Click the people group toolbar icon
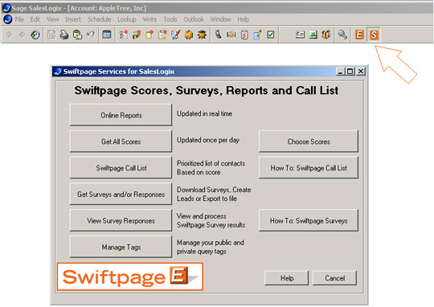This screenshot has width=434, height=307. point(326,35)
